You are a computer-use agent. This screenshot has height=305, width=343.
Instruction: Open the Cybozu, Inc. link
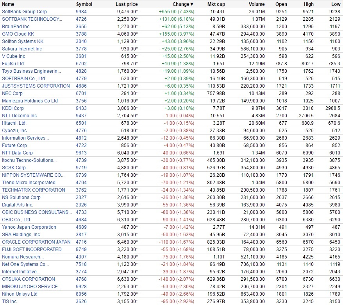[x=15, y=131]
